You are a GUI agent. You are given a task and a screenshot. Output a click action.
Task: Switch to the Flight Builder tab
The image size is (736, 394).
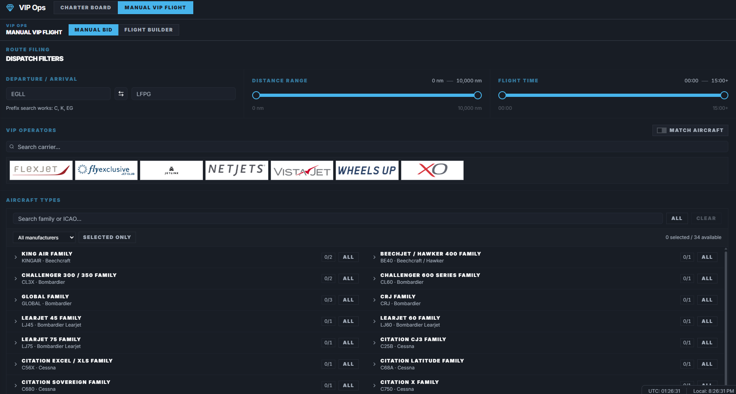tap(148, 30)
